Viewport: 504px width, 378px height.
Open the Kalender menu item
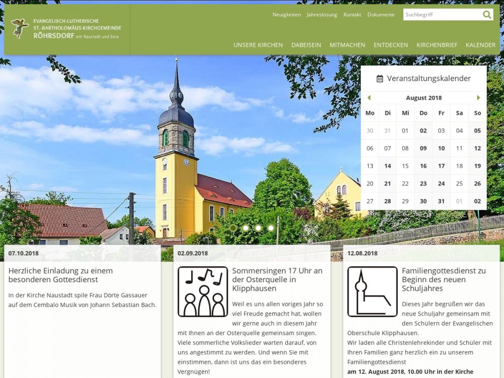[x=480, y=45]
